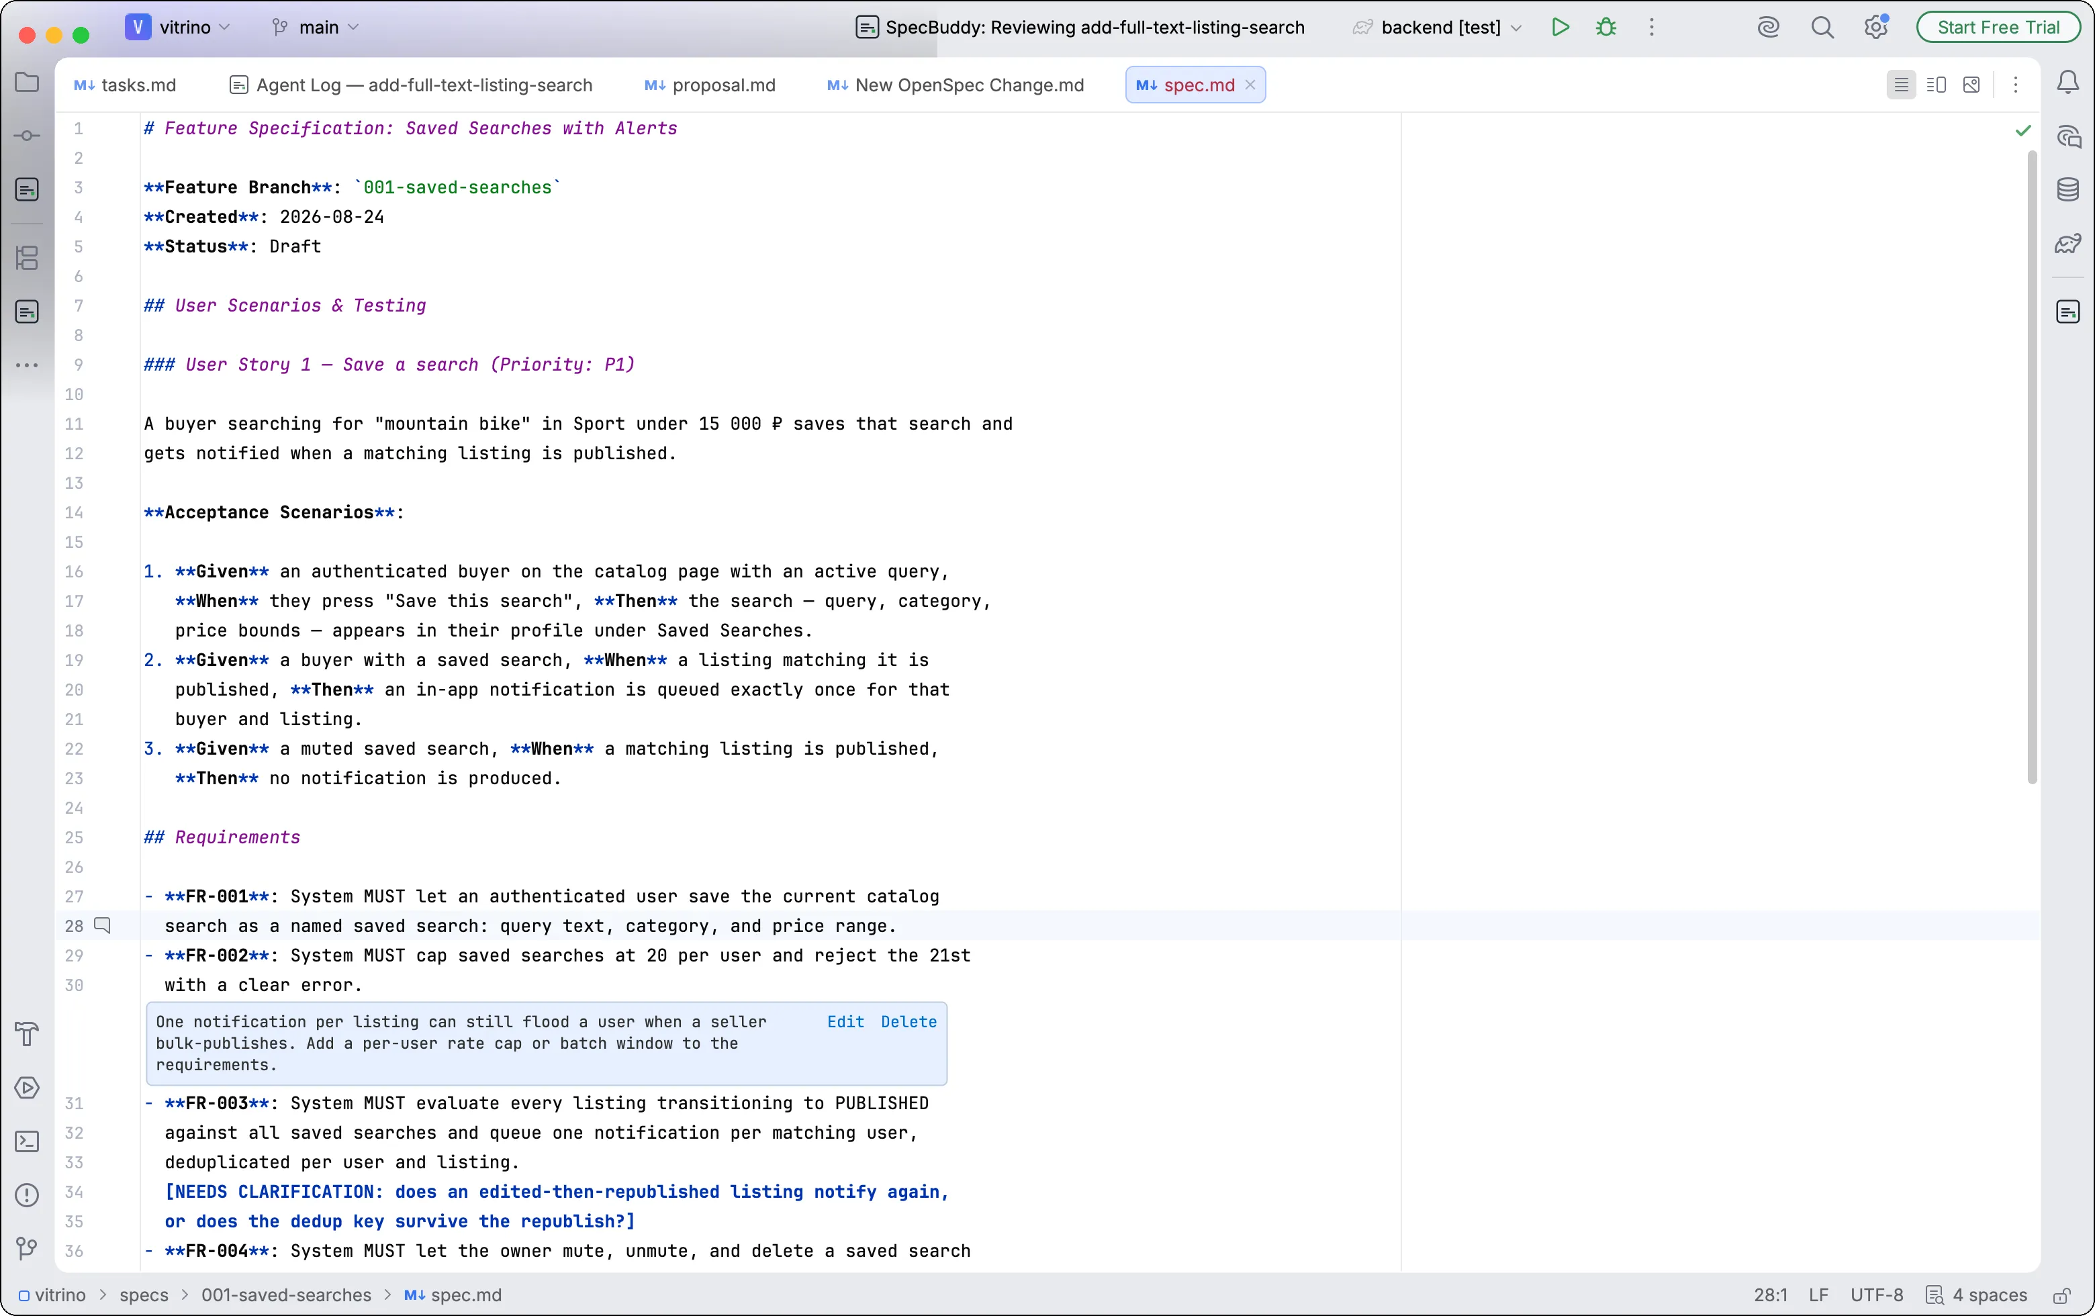Open the Project folder tool window
This screenshot has height=1316, width=2095.
pos(27,83)
